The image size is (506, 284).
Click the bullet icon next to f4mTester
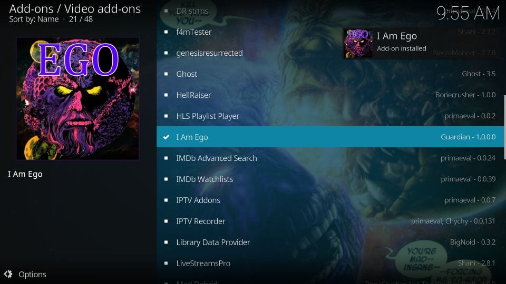[x=166, y=32]
